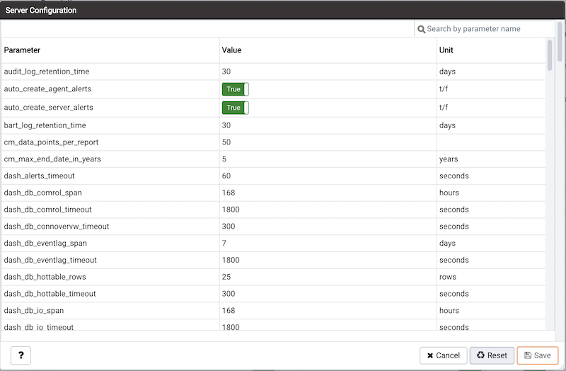This screenshot has width=566, height=371.
Task: Select the dash_db_eventlag_timeout parameter name
Action: pyautogui.click(x=50, y=260)
